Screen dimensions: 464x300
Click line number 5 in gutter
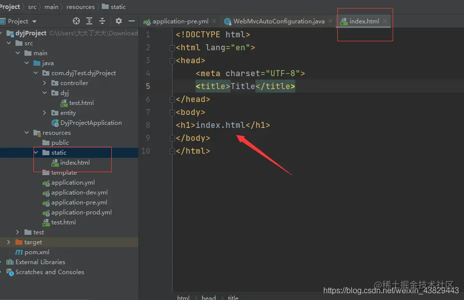coord(148,86)
